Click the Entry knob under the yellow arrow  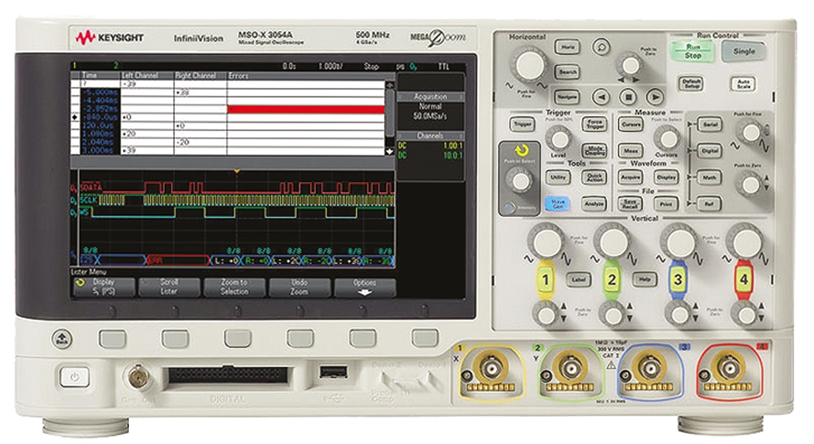tap(520, 180)
